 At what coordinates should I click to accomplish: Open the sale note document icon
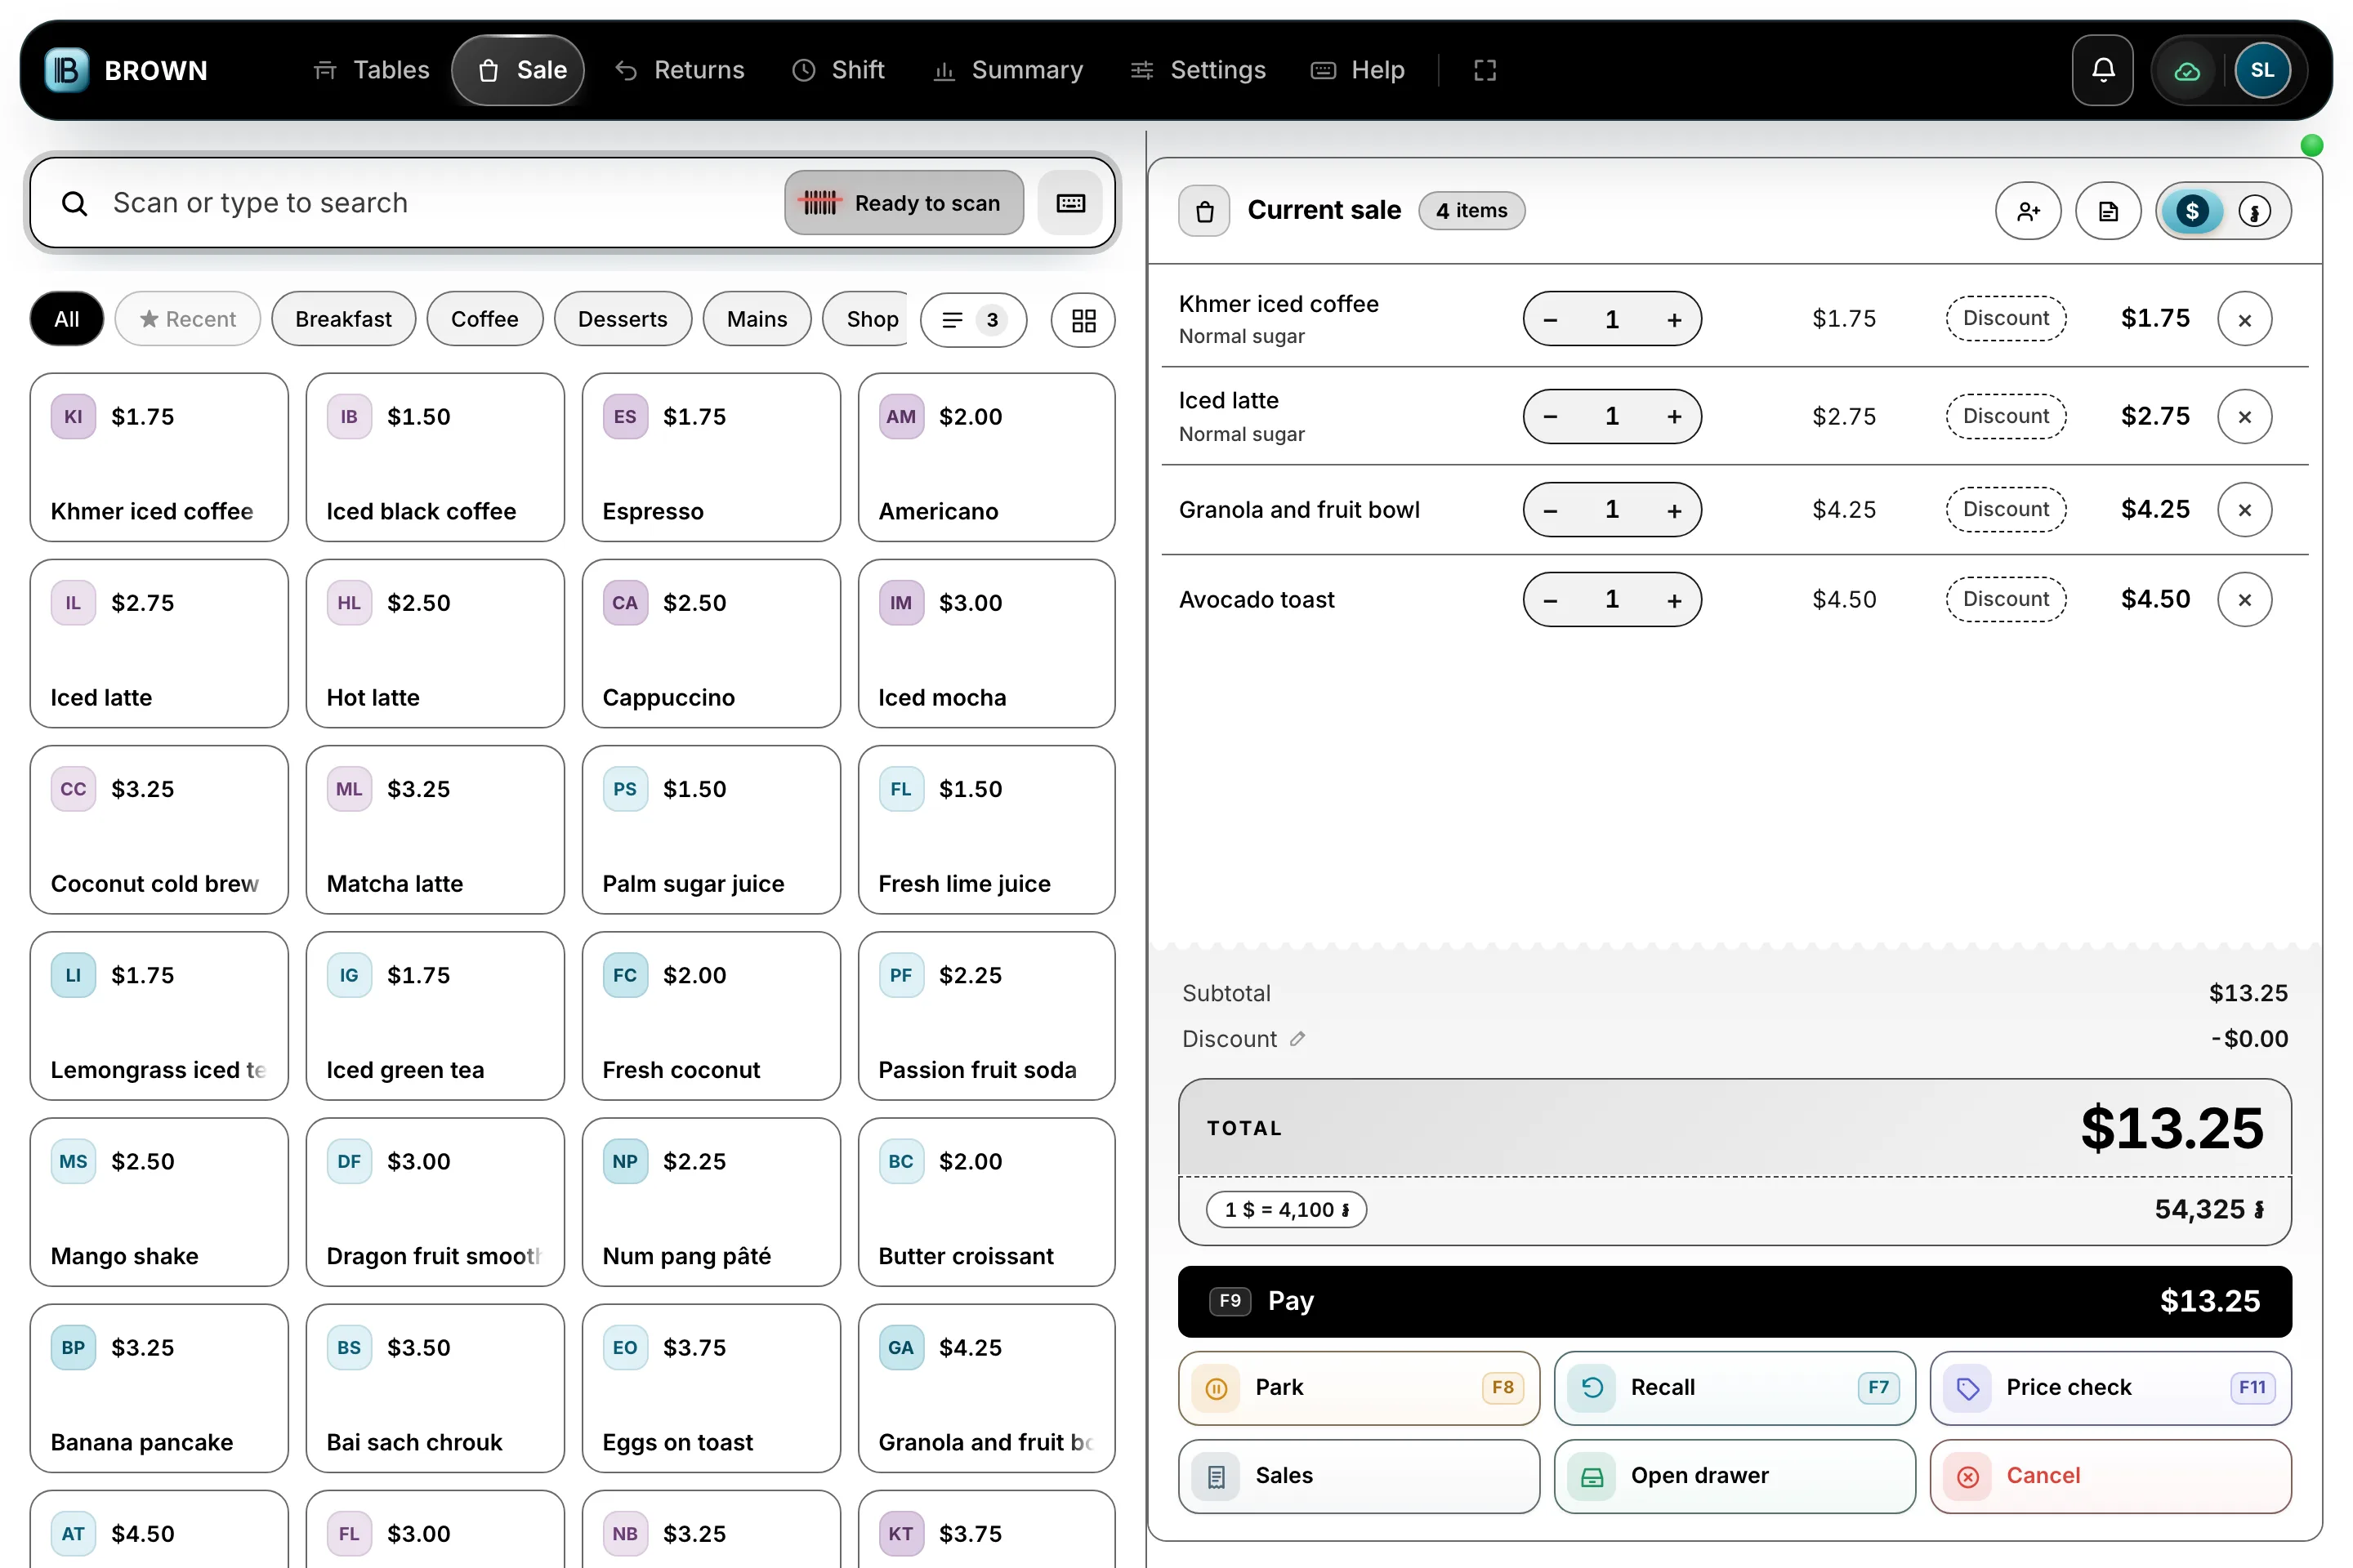2108,211
